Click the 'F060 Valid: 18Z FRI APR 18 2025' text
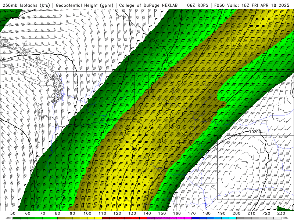 click(x=252, y=5)
